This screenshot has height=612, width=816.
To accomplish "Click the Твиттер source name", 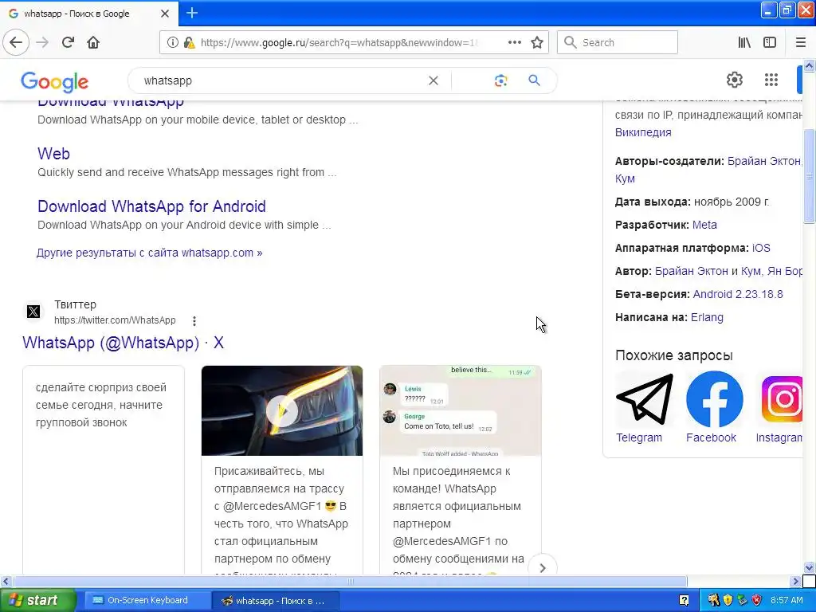I will [x=75, y=304].
